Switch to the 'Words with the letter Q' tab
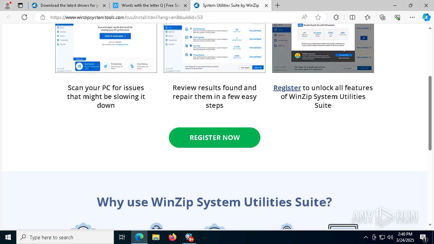Viewport: 434px width, 244px height. coord(150,5)
